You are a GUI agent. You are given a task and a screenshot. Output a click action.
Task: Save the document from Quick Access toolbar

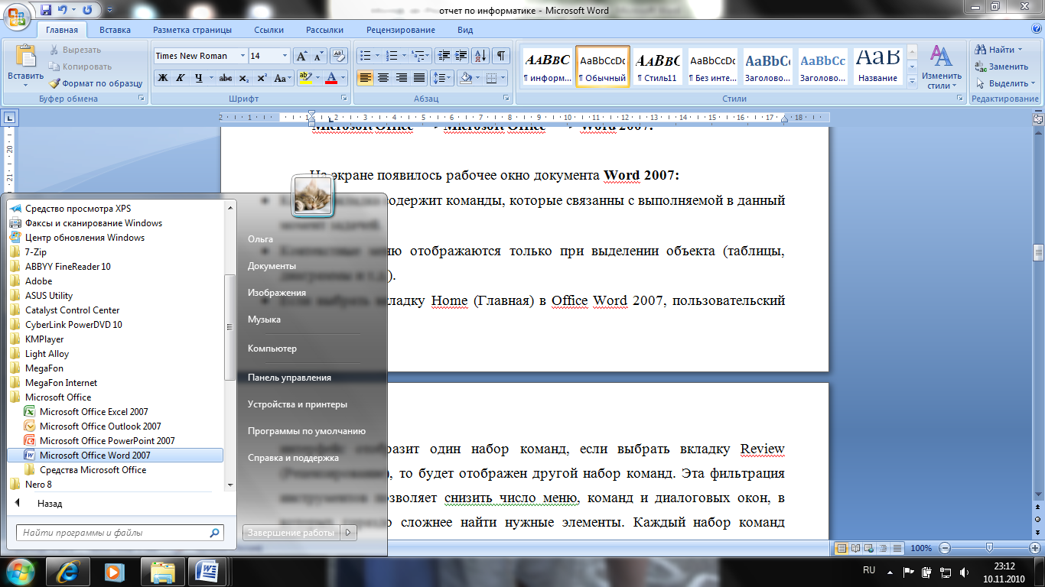(x=46, y=10)
